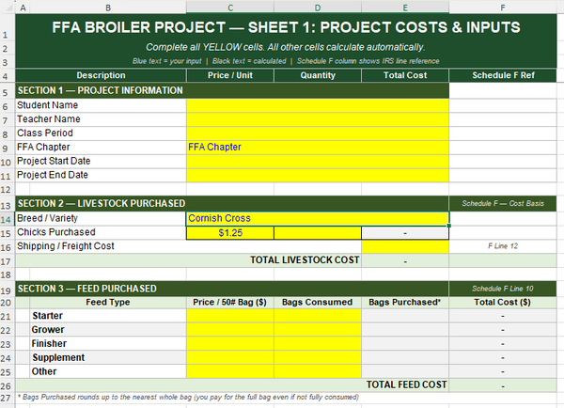Click the Other bags consumed cell

(x=318, y=371)
